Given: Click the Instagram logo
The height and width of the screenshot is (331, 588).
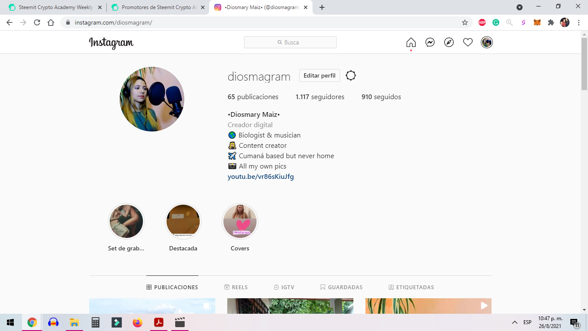Looking at the screenshot, I should click(111, 43).
